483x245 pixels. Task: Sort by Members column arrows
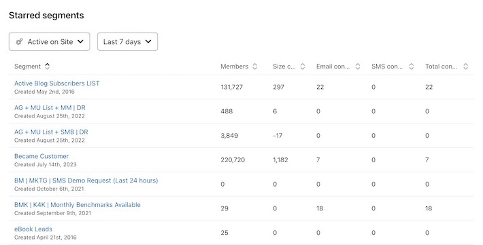point(254,66)
